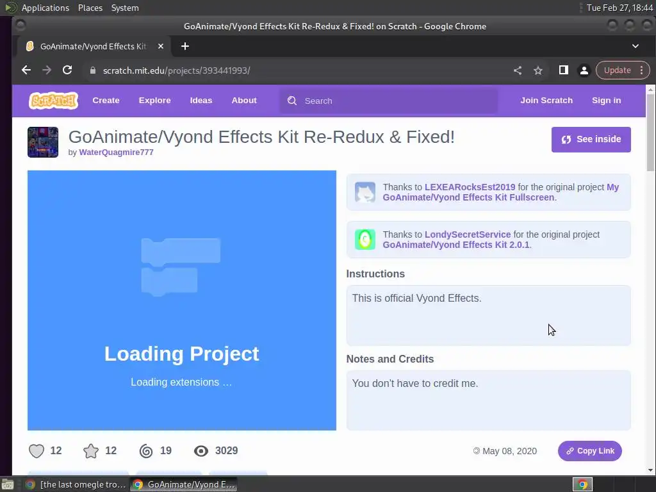Open Create in Scratch navigation
The height and width of the screenshot is (492, 656).
[x=106, y=101]
